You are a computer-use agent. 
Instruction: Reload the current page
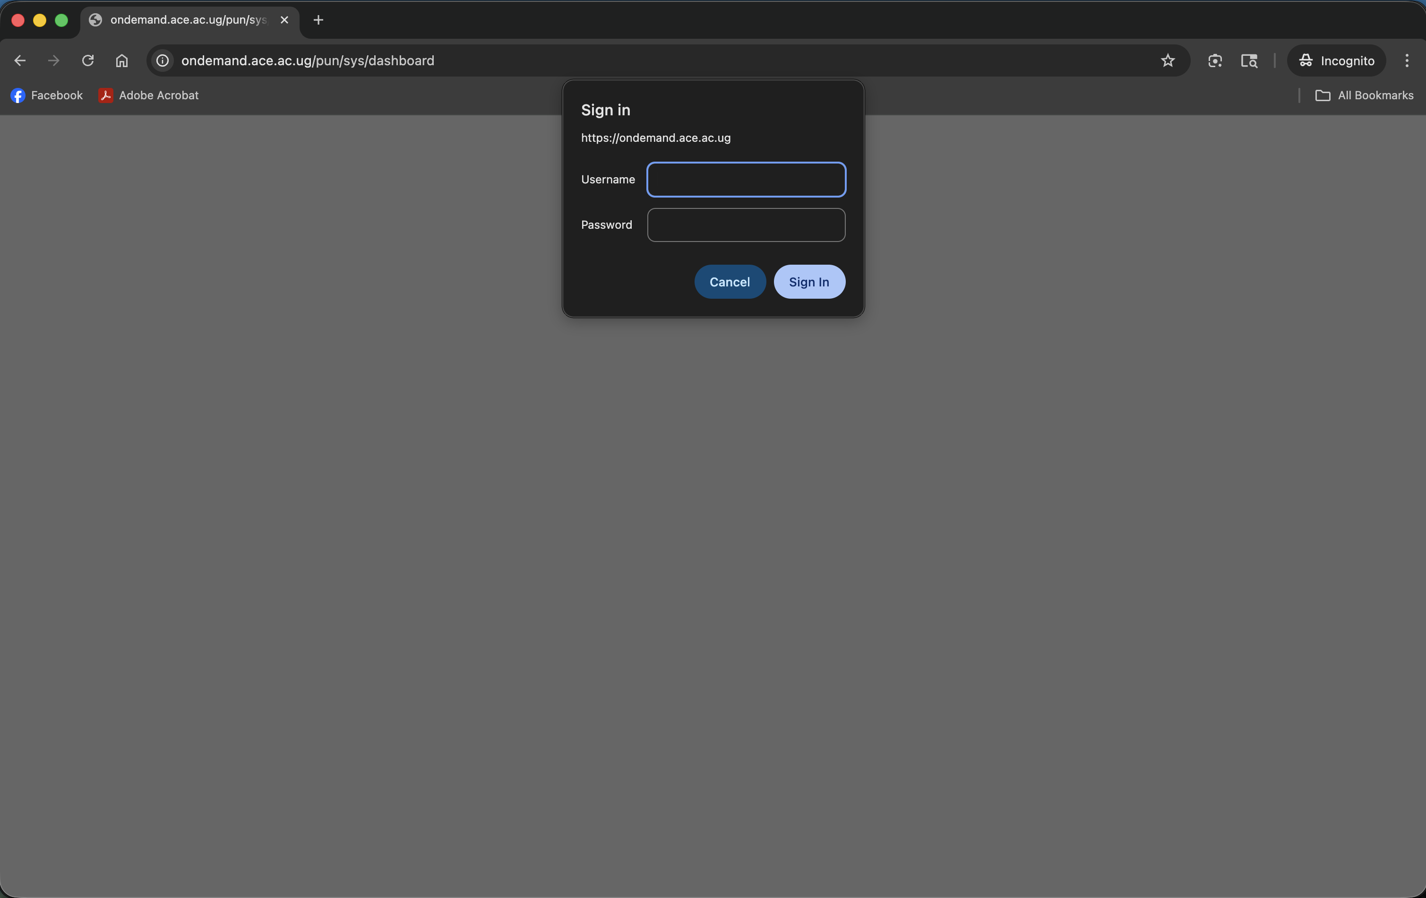(87, 60)
